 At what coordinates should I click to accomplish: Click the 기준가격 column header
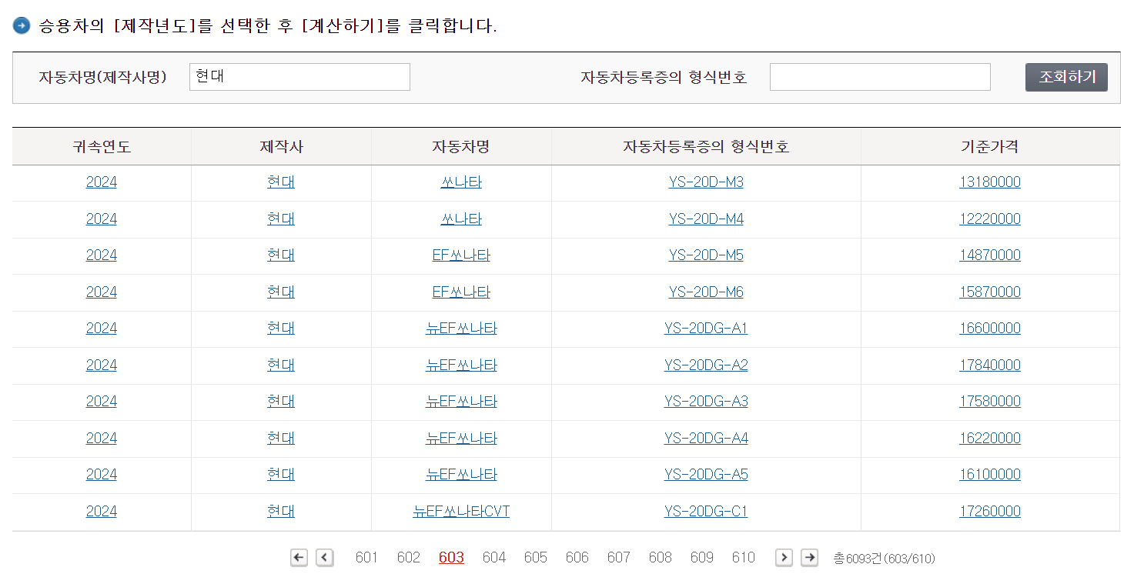point(990,147)
